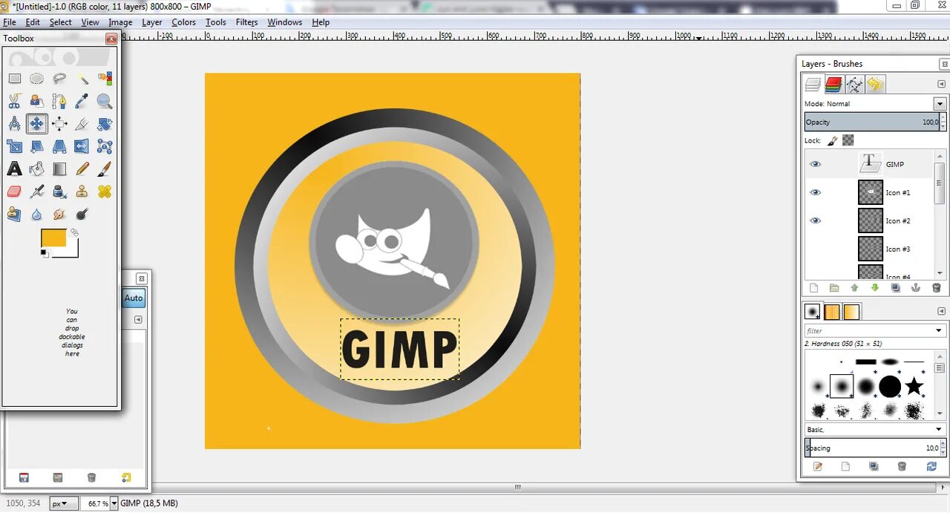Switch to the Paths tab
The image size is (950, 513).
click(854, 84)
